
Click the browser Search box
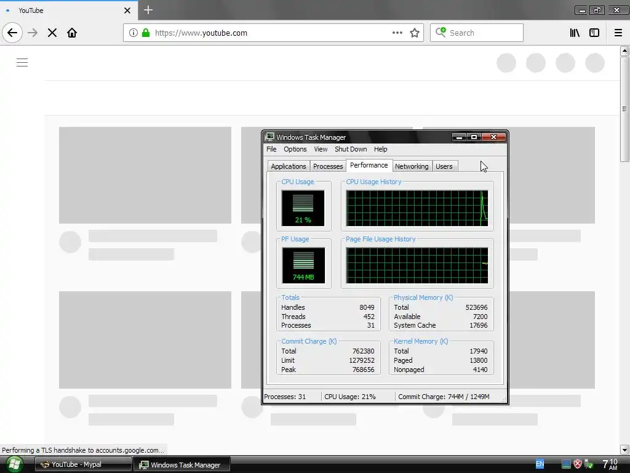coord(477,33)
